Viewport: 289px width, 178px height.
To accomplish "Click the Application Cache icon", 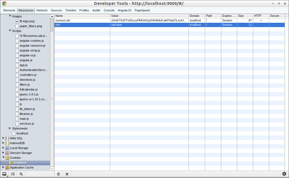I will [7, 167].
